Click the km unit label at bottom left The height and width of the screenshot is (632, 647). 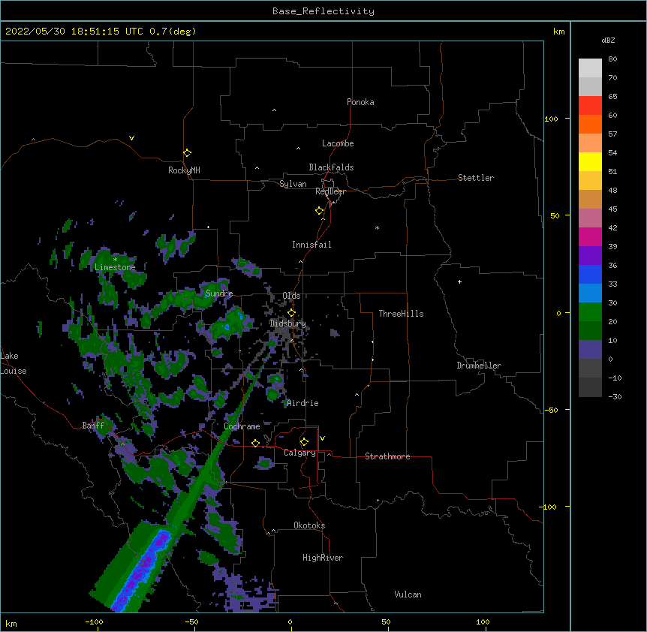(11, 624)
